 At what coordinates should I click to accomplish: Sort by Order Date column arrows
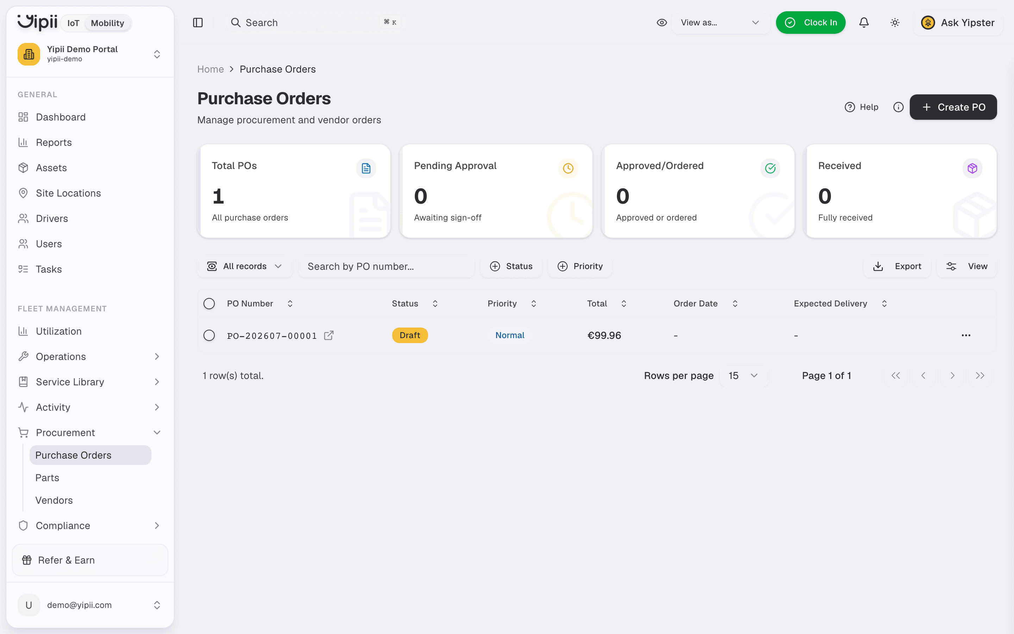click(x=735, y=304)
